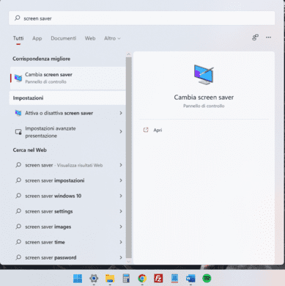Screen dimensions: 285x286
Task: Expand screen saver images chevron
Action: click(121, 227)
